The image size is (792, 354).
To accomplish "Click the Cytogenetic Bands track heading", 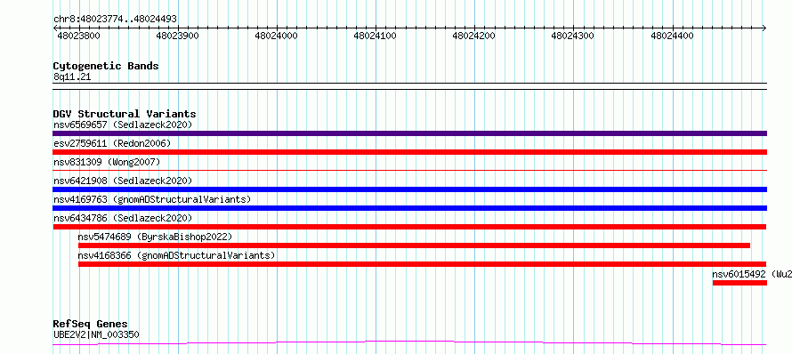I will [x=106, y=66].
